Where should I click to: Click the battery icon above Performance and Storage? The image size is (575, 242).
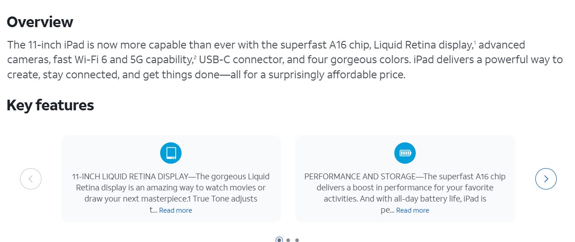click(x=405, y=153)
